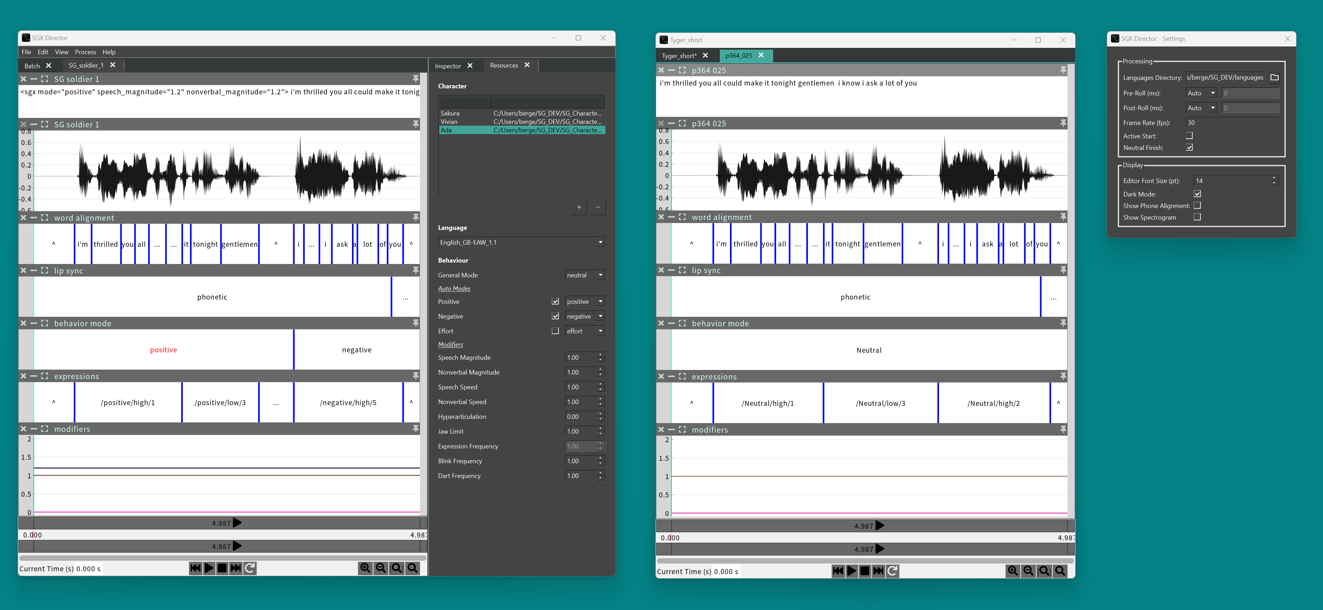The height and width of the screenshot is (610, 1323).
Task: Zoom in timeline in SGX Director window
Action: (x=365, y=568)
